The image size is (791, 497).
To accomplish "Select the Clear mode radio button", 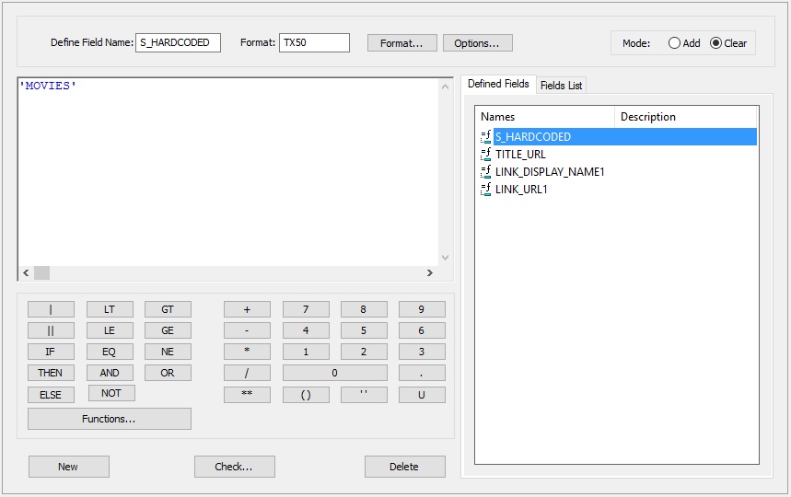I will point(716,43).
